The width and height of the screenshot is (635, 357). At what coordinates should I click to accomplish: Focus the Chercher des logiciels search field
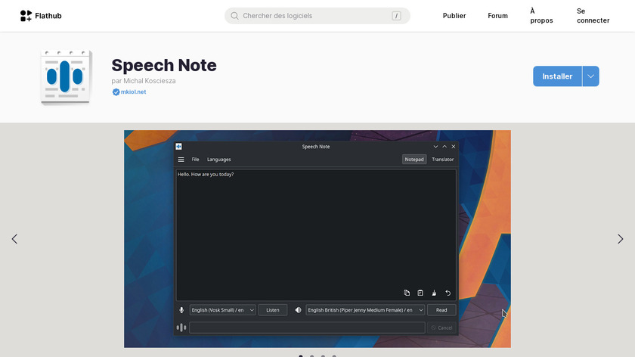(317, 16)
